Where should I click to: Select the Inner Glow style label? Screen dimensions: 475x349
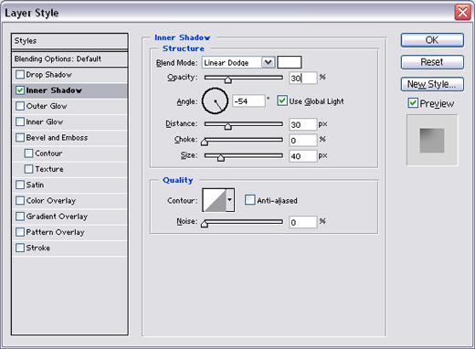45,122
